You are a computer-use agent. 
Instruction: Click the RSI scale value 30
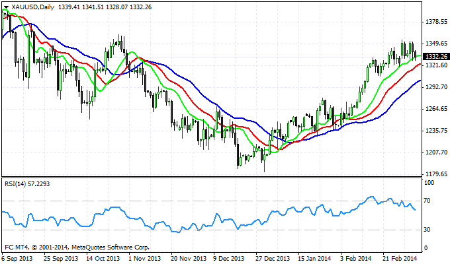pyautogui.click(x=427, y=230)
